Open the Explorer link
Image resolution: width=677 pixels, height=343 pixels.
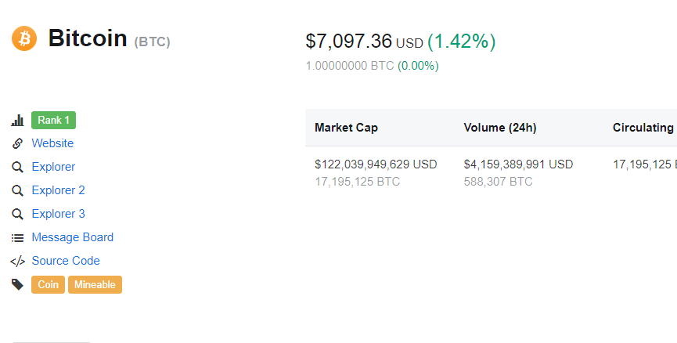[x=53, y=167]
